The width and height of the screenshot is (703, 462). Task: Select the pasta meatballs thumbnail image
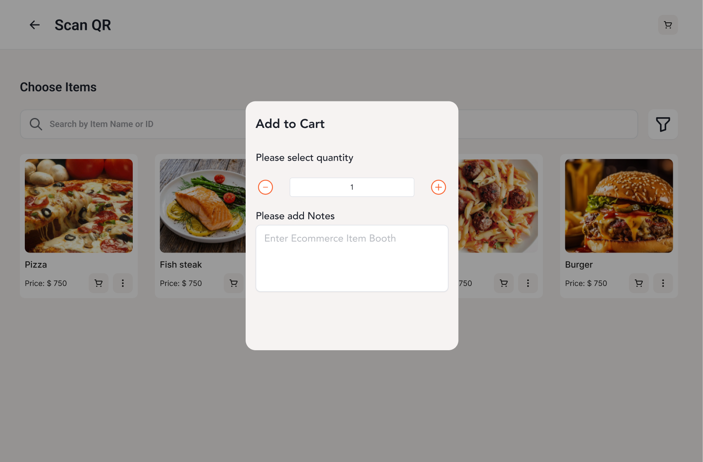498,206
